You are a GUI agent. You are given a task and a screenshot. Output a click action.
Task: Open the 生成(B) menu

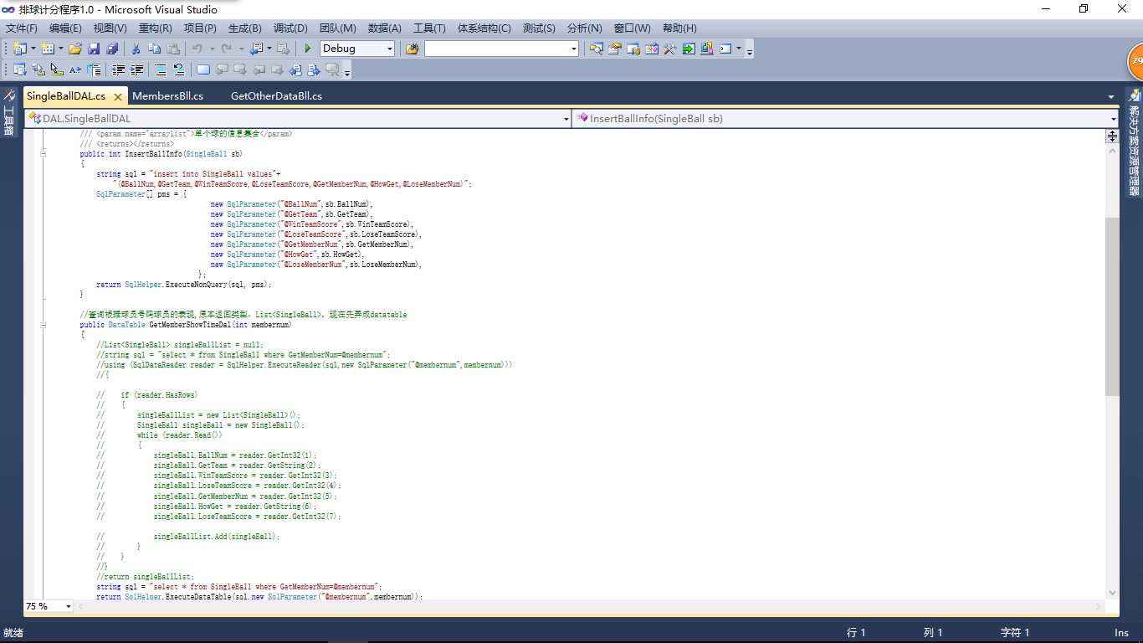point(245,28)
